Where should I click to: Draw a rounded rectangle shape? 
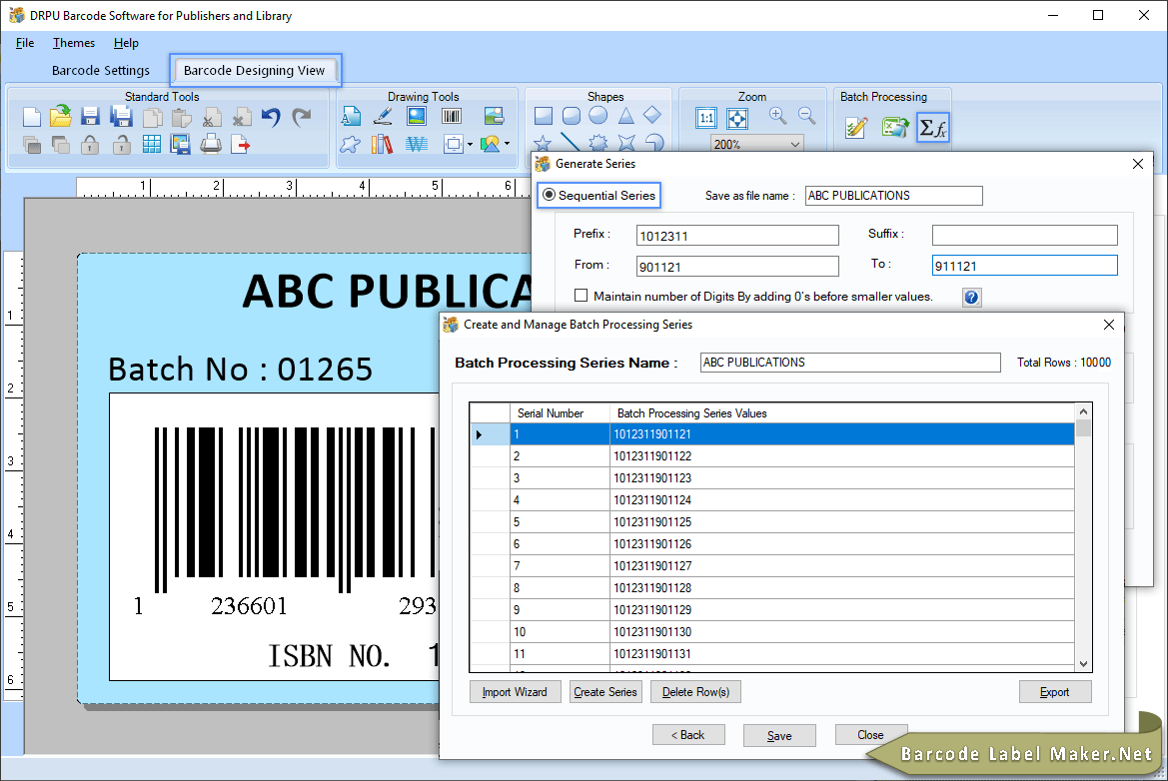[572, 116]
